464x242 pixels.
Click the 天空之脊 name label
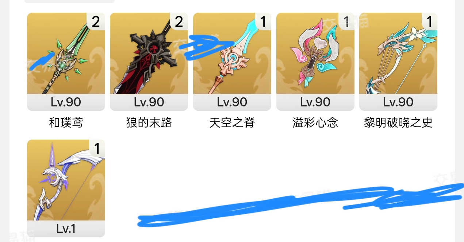(232, 122)
